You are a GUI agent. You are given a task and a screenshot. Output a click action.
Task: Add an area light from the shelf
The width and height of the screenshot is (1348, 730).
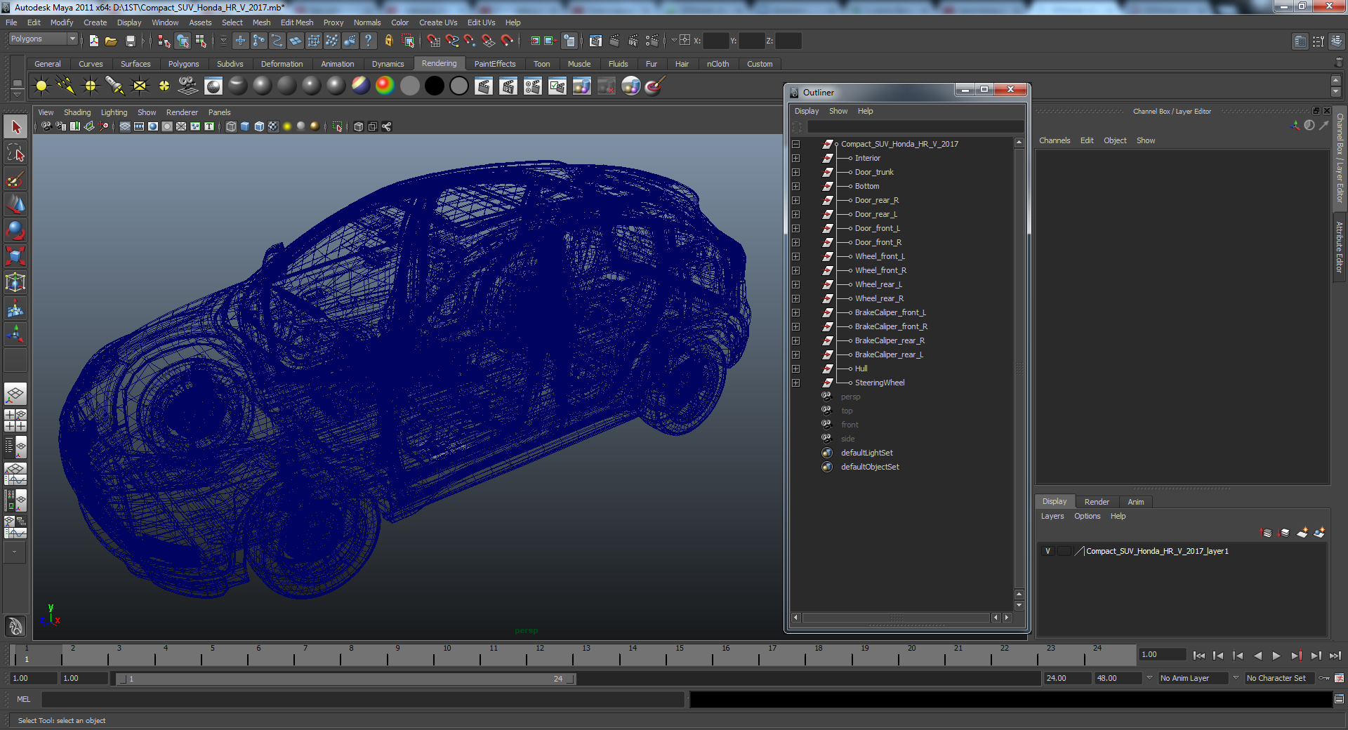[140, 86]
